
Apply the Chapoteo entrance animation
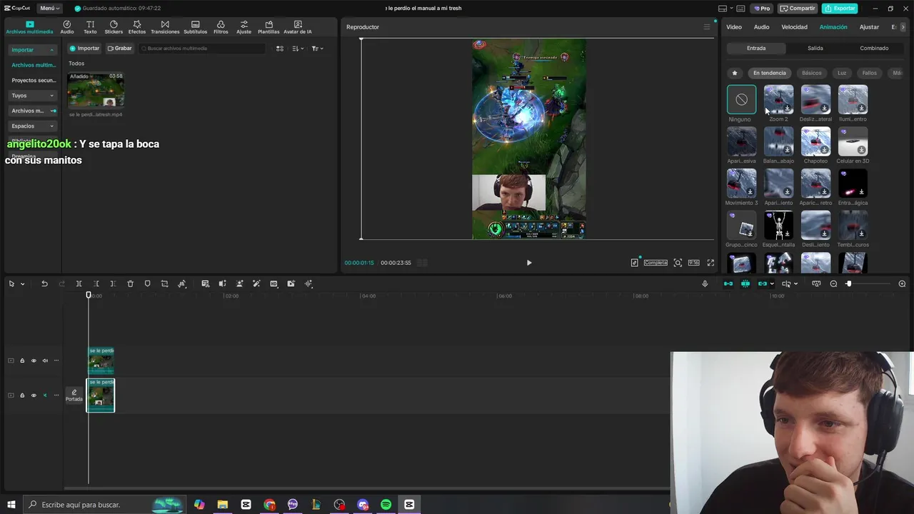coord(815,141)
